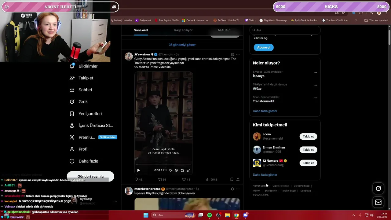Viewport: 391px width, 220px height.
Task: Click Grok icon on Hemdem post
Action: [232, 54]
